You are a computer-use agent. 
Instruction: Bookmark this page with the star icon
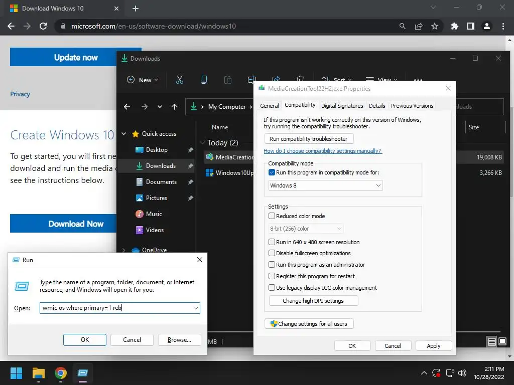coord(434,26)
